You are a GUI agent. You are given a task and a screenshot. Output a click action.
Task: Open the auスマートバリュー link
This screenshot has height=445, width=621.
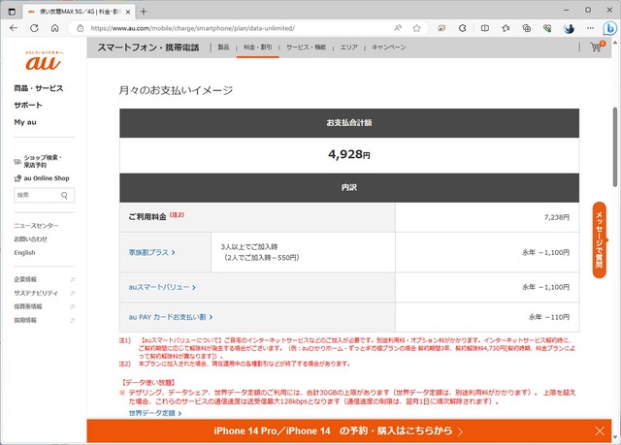[x=162, y=287]
